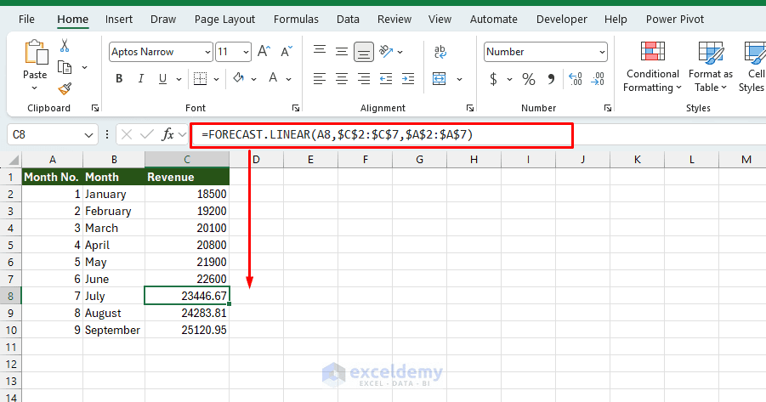Apply fill color bucket
766x402 pixels.
[x=238, y=78]
